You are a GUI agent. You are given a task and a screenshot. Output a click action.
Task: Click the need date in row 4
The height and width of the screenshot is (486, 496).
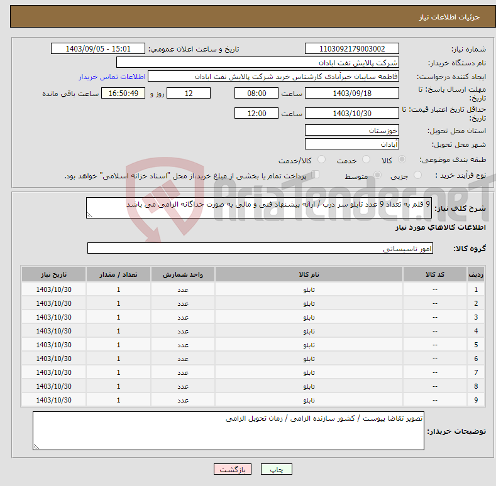pos(54,331)
